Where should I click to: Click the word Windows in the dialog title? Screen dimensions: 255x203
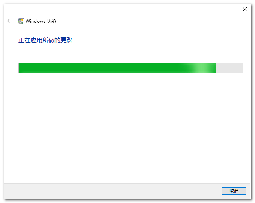pos(35,21)
